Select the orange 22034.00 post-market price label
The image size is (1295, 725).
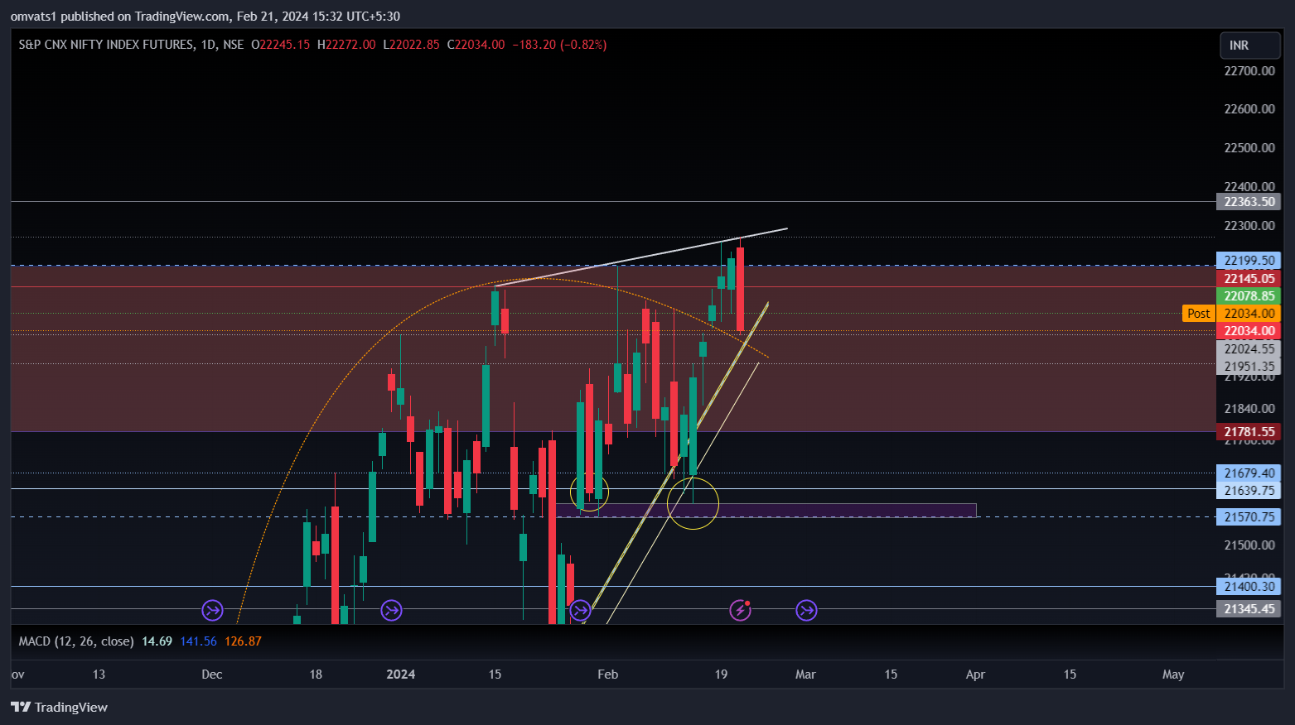pos(1249,314)
